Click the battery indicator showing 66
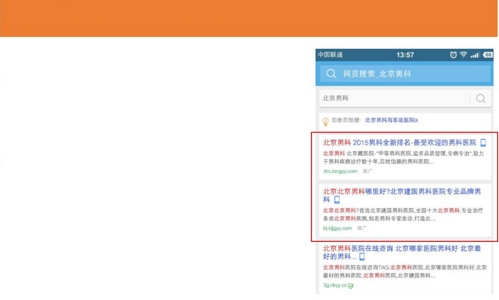This screenshot has width=499, height=300. pos(488,54)
